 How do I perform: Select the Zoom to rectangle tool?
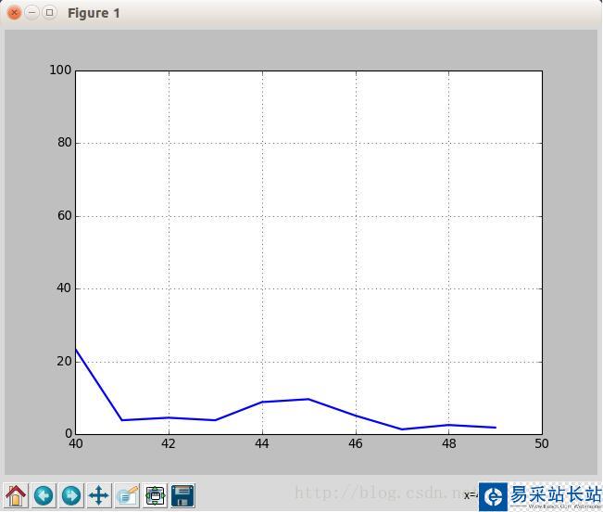[127, 495]
